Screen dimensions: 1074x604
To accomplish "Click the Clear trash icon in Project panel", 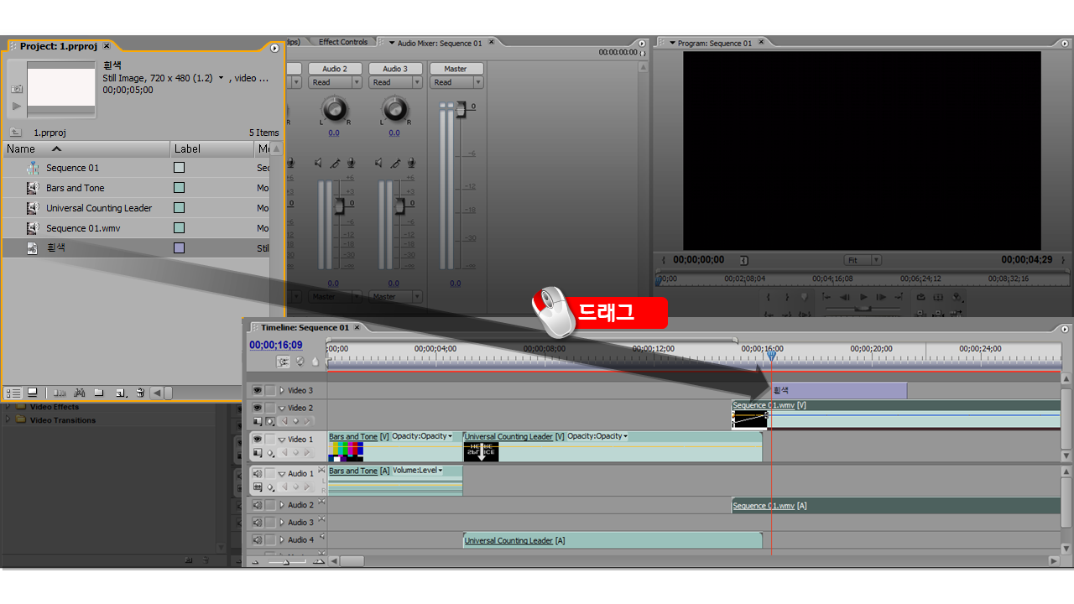I will click(x=140, y=393).
